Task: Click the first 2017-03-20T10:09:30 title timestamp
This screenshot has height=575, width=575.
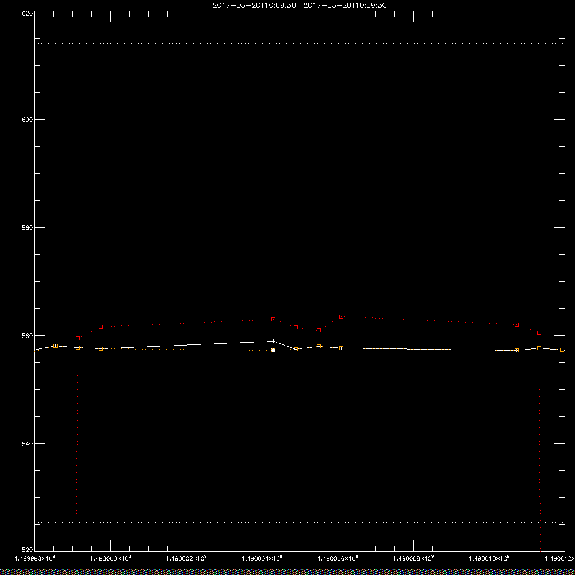Action: pos(254,6)
